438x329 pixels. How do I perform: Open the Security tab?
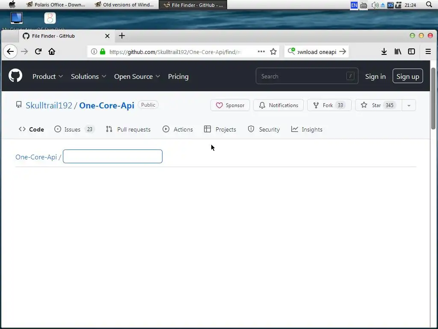[x=263, y=129]
